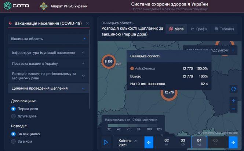Open the Вінницька область region dropdown
Screen dimensions: 244x151
coord(48,39)
